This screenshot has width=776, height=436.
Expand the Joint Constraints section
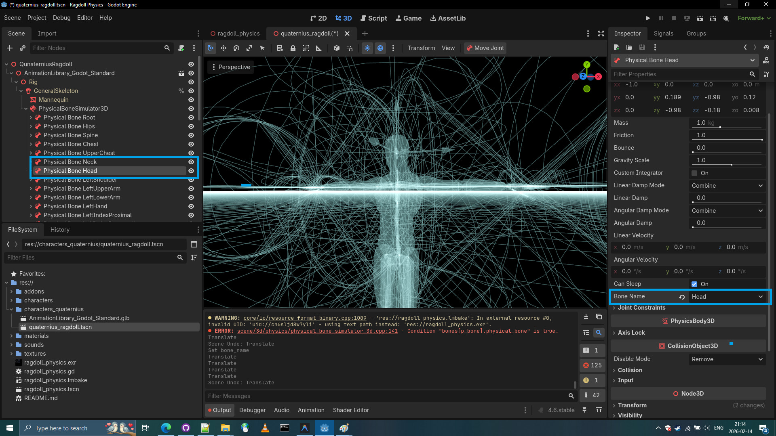click(x=641, y=308)
